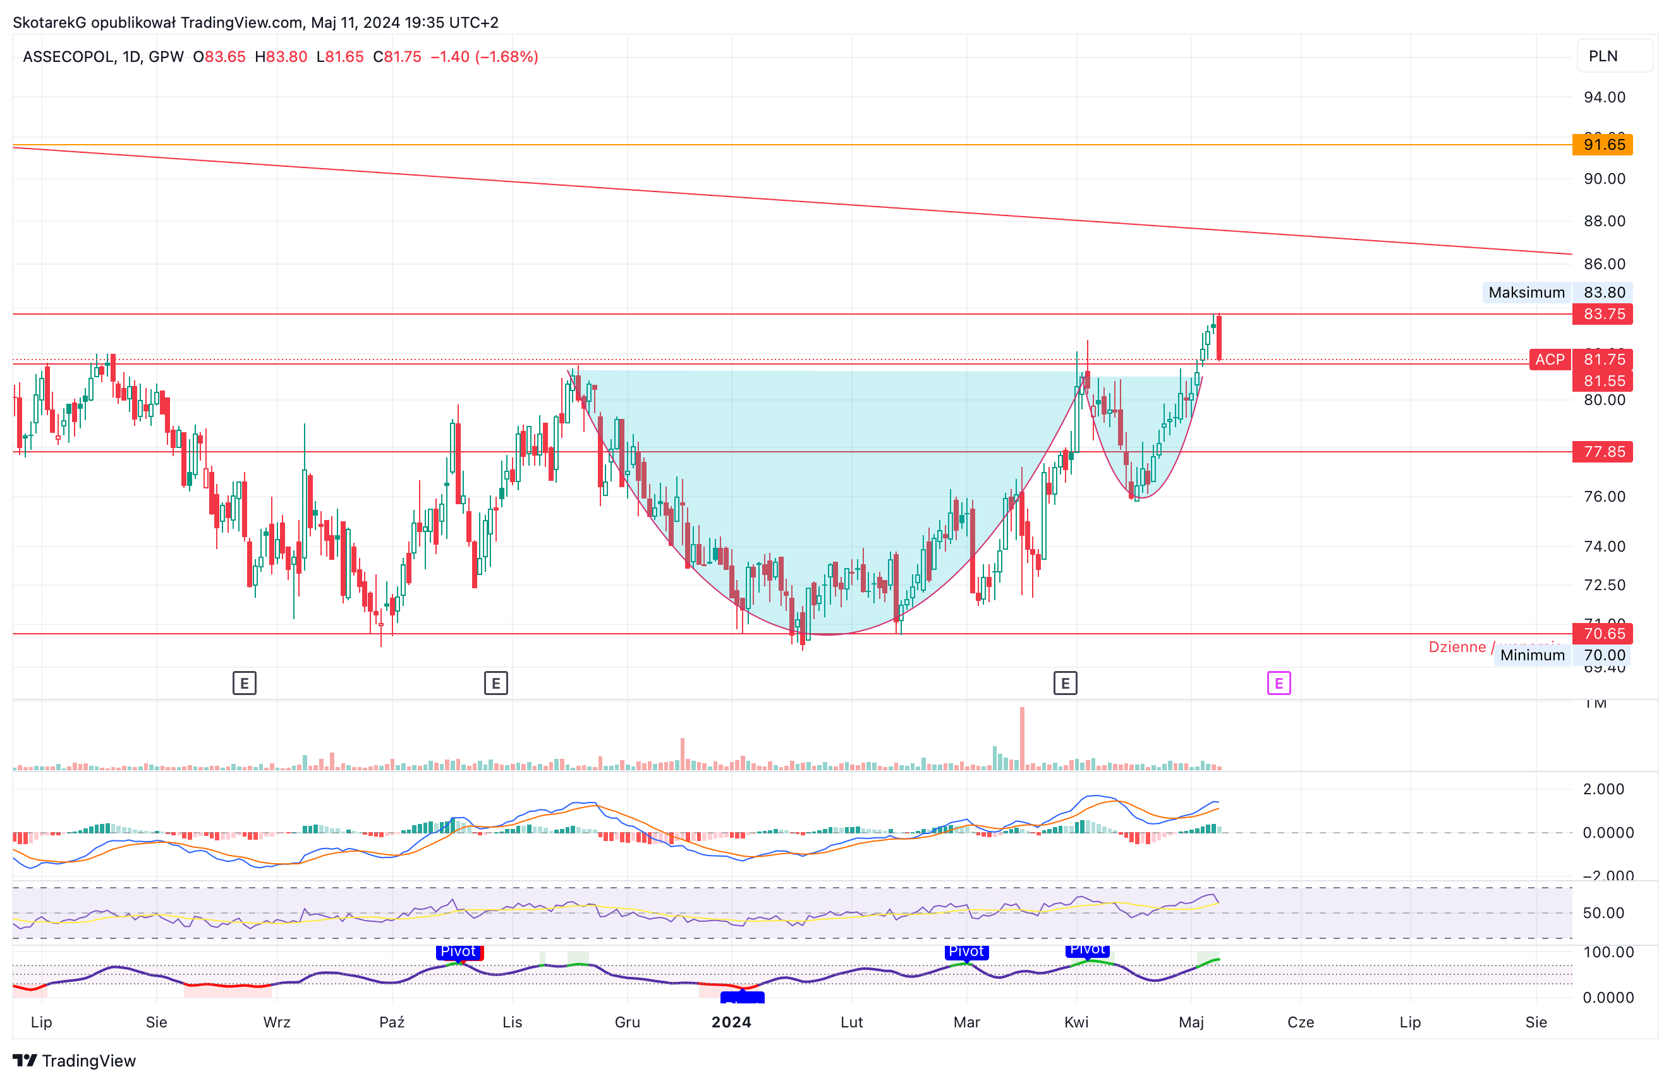
Task: Click the red 77.85 price level label
Action: point(1602,451)
